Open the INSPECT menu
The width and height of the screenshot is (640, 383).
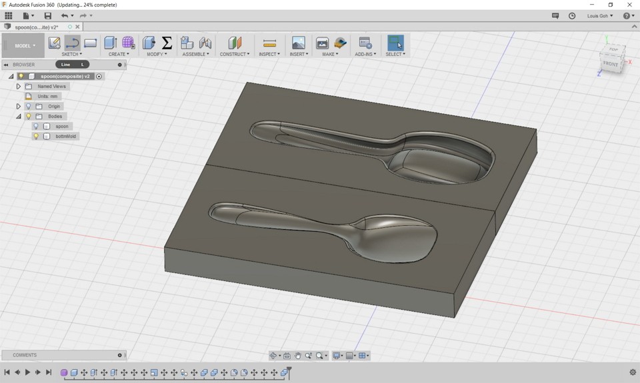[269, 54]
